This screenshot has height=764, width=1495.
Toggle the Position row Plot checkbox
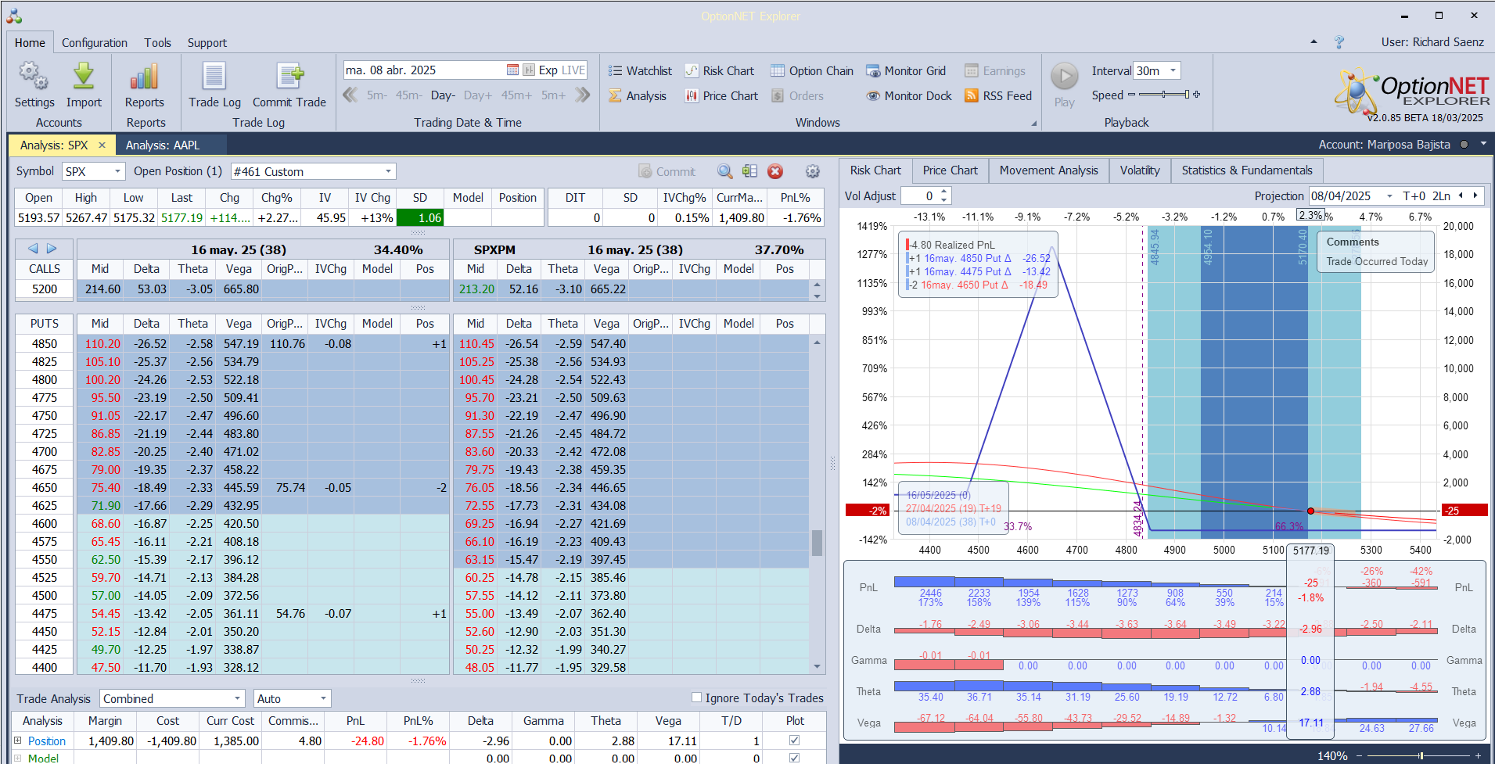[794, 741]
